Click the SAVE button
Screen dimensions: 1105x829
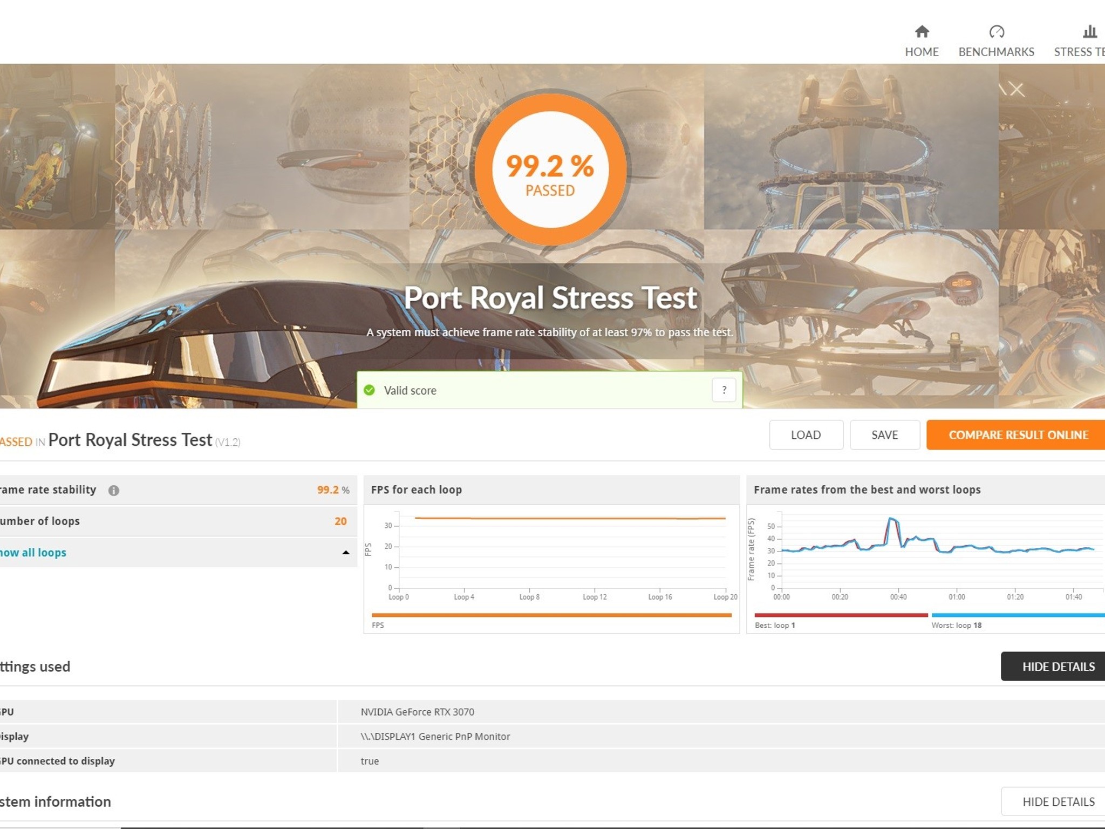click(884, 435)
